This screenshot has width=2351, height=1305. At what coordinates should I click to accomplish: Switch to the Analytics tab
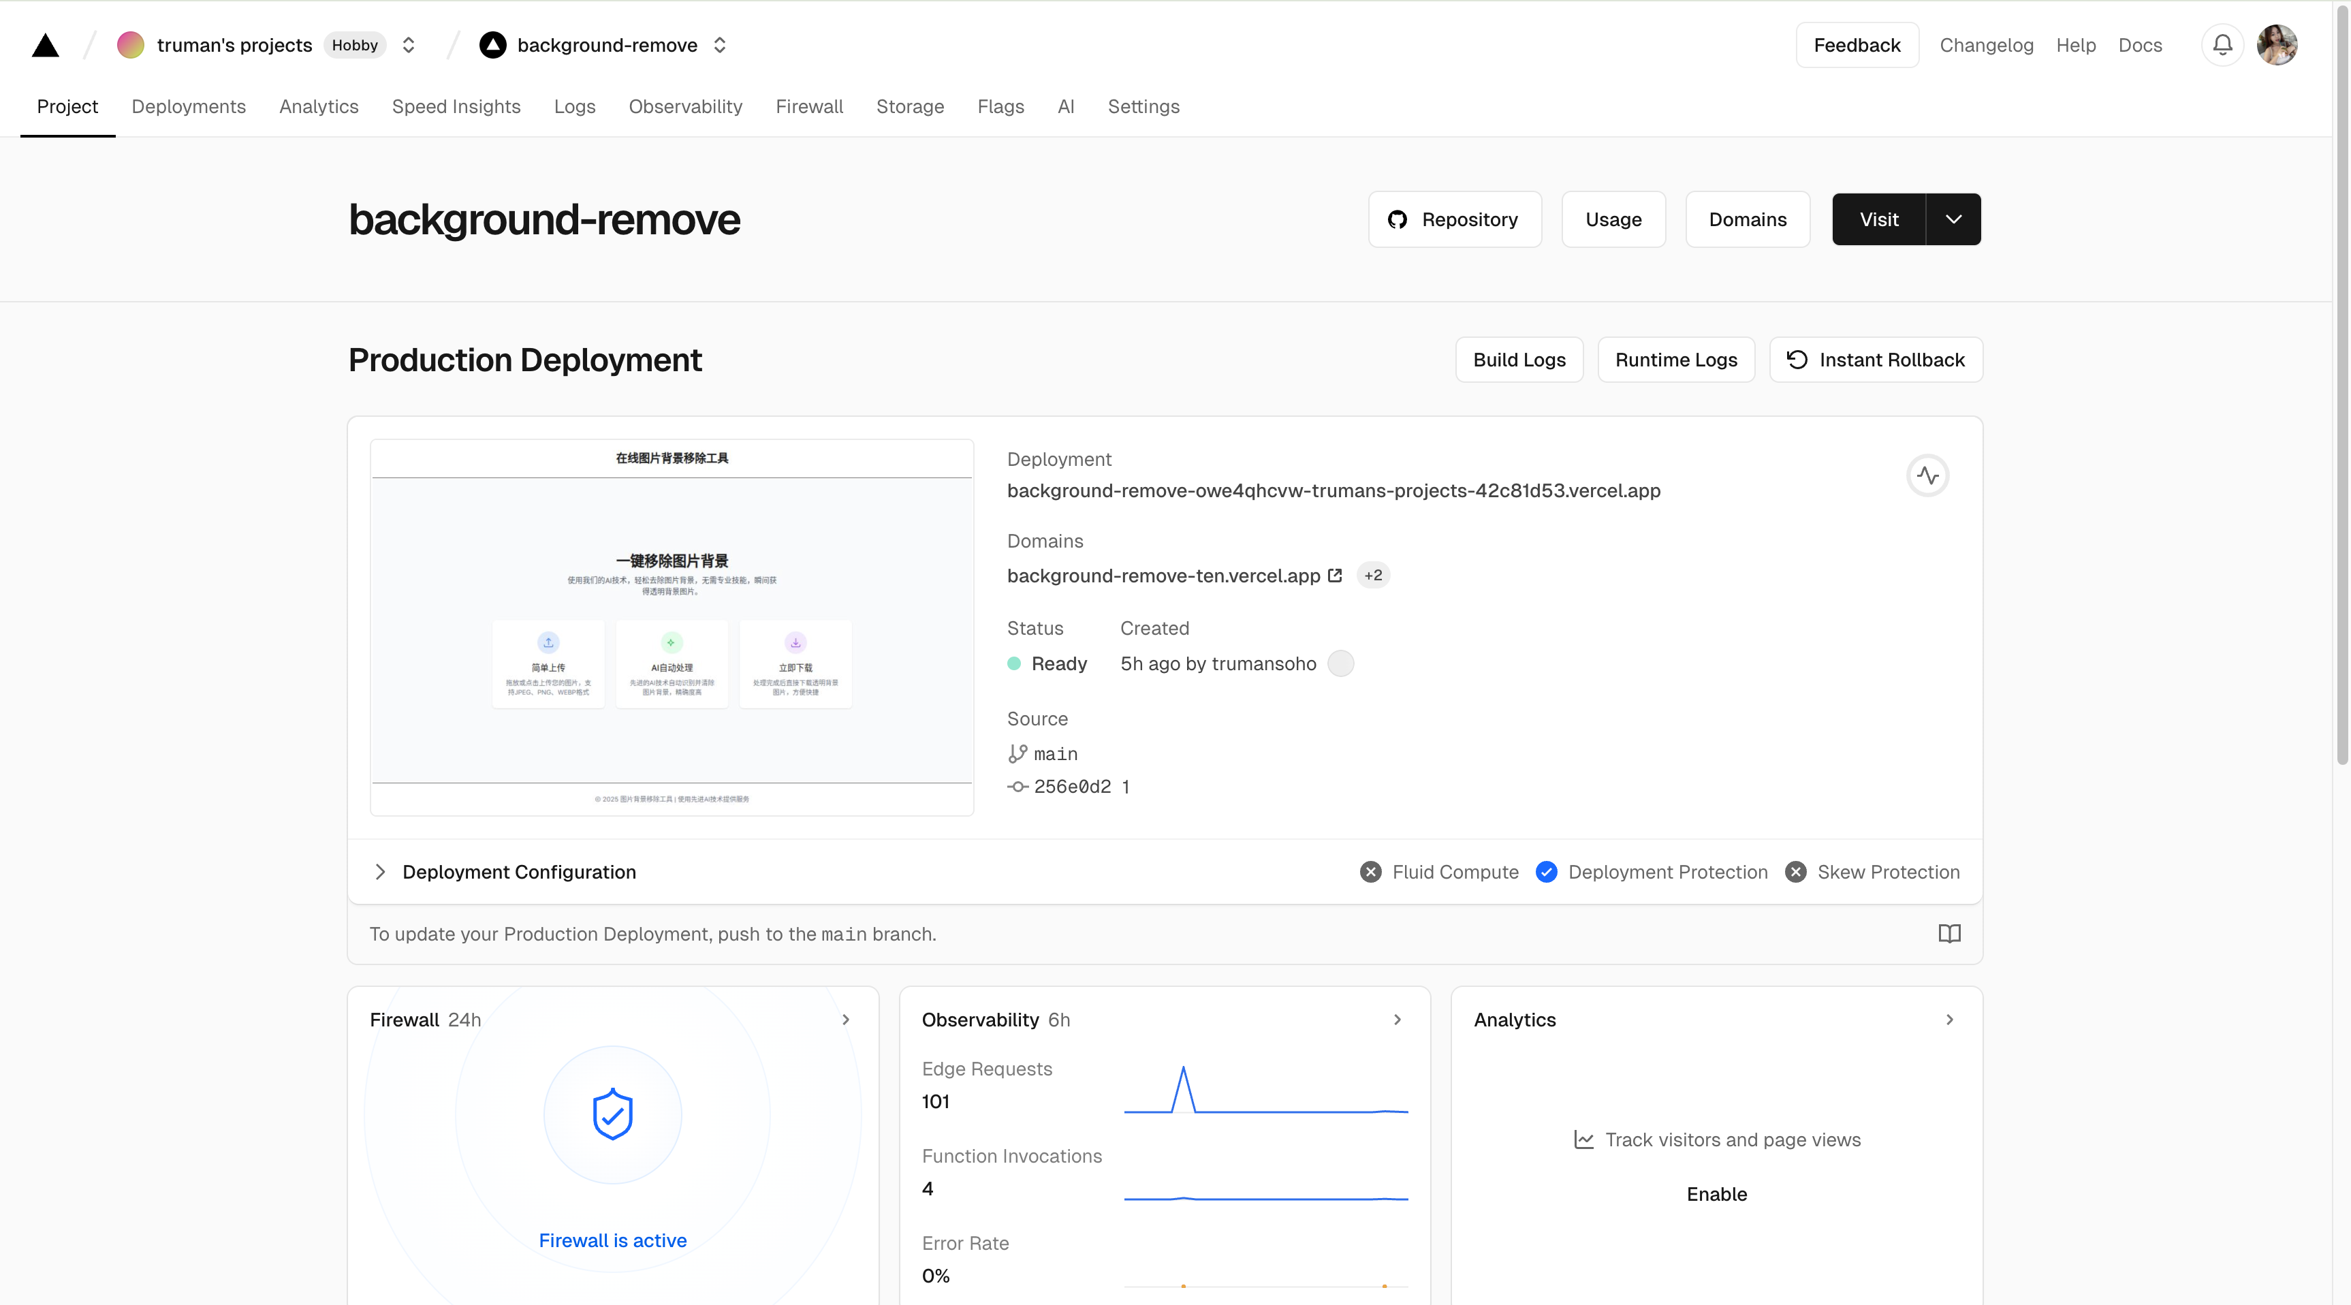click(x=319, y=107)
